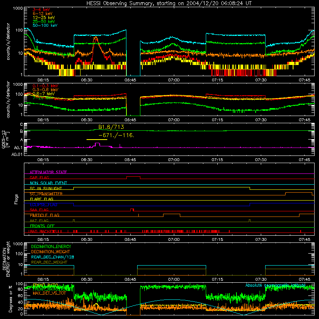Click the SAA_FLAG label
Screen dimensions: 319x319
click(39, 210)
